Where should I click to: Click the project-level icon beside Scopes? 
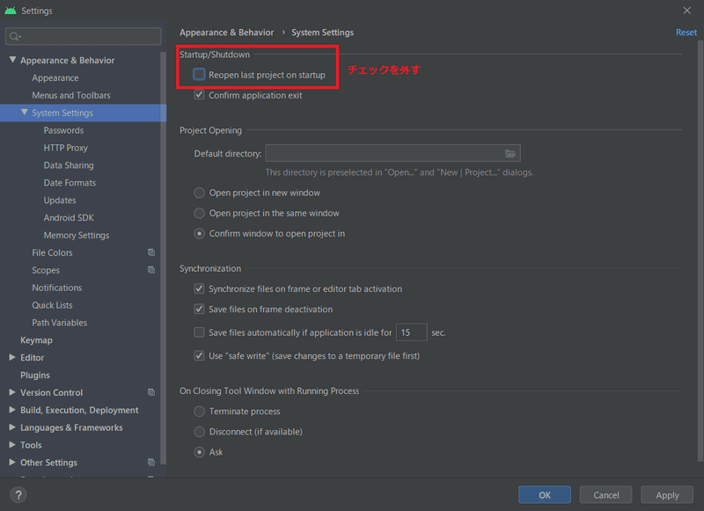click(151, 271)
